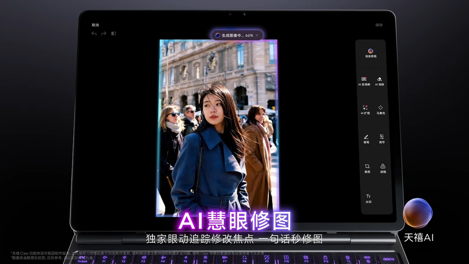Click the 生成图像中 66% progress pill
The width and height of the screenshot is (469, 264).
[237, 35]
